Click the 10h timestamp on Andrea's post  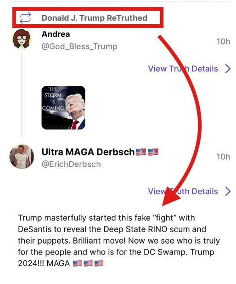(x=223, y=41)
